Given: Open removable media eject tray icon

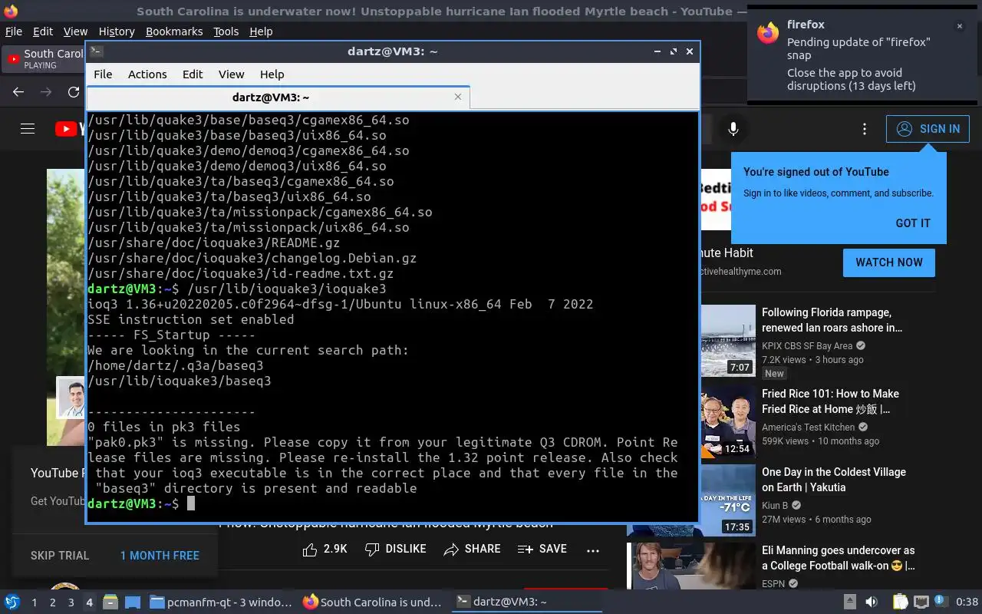Looking at the screenshot, I should 850,602.
